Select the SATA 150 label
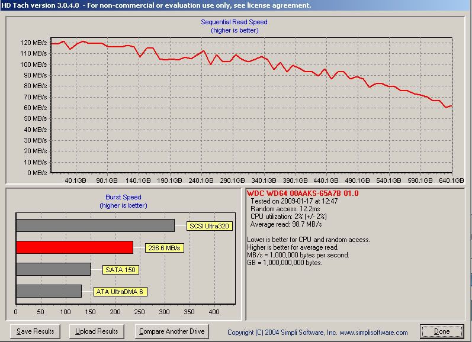The image size is (472, 342). tap(119, 269)
